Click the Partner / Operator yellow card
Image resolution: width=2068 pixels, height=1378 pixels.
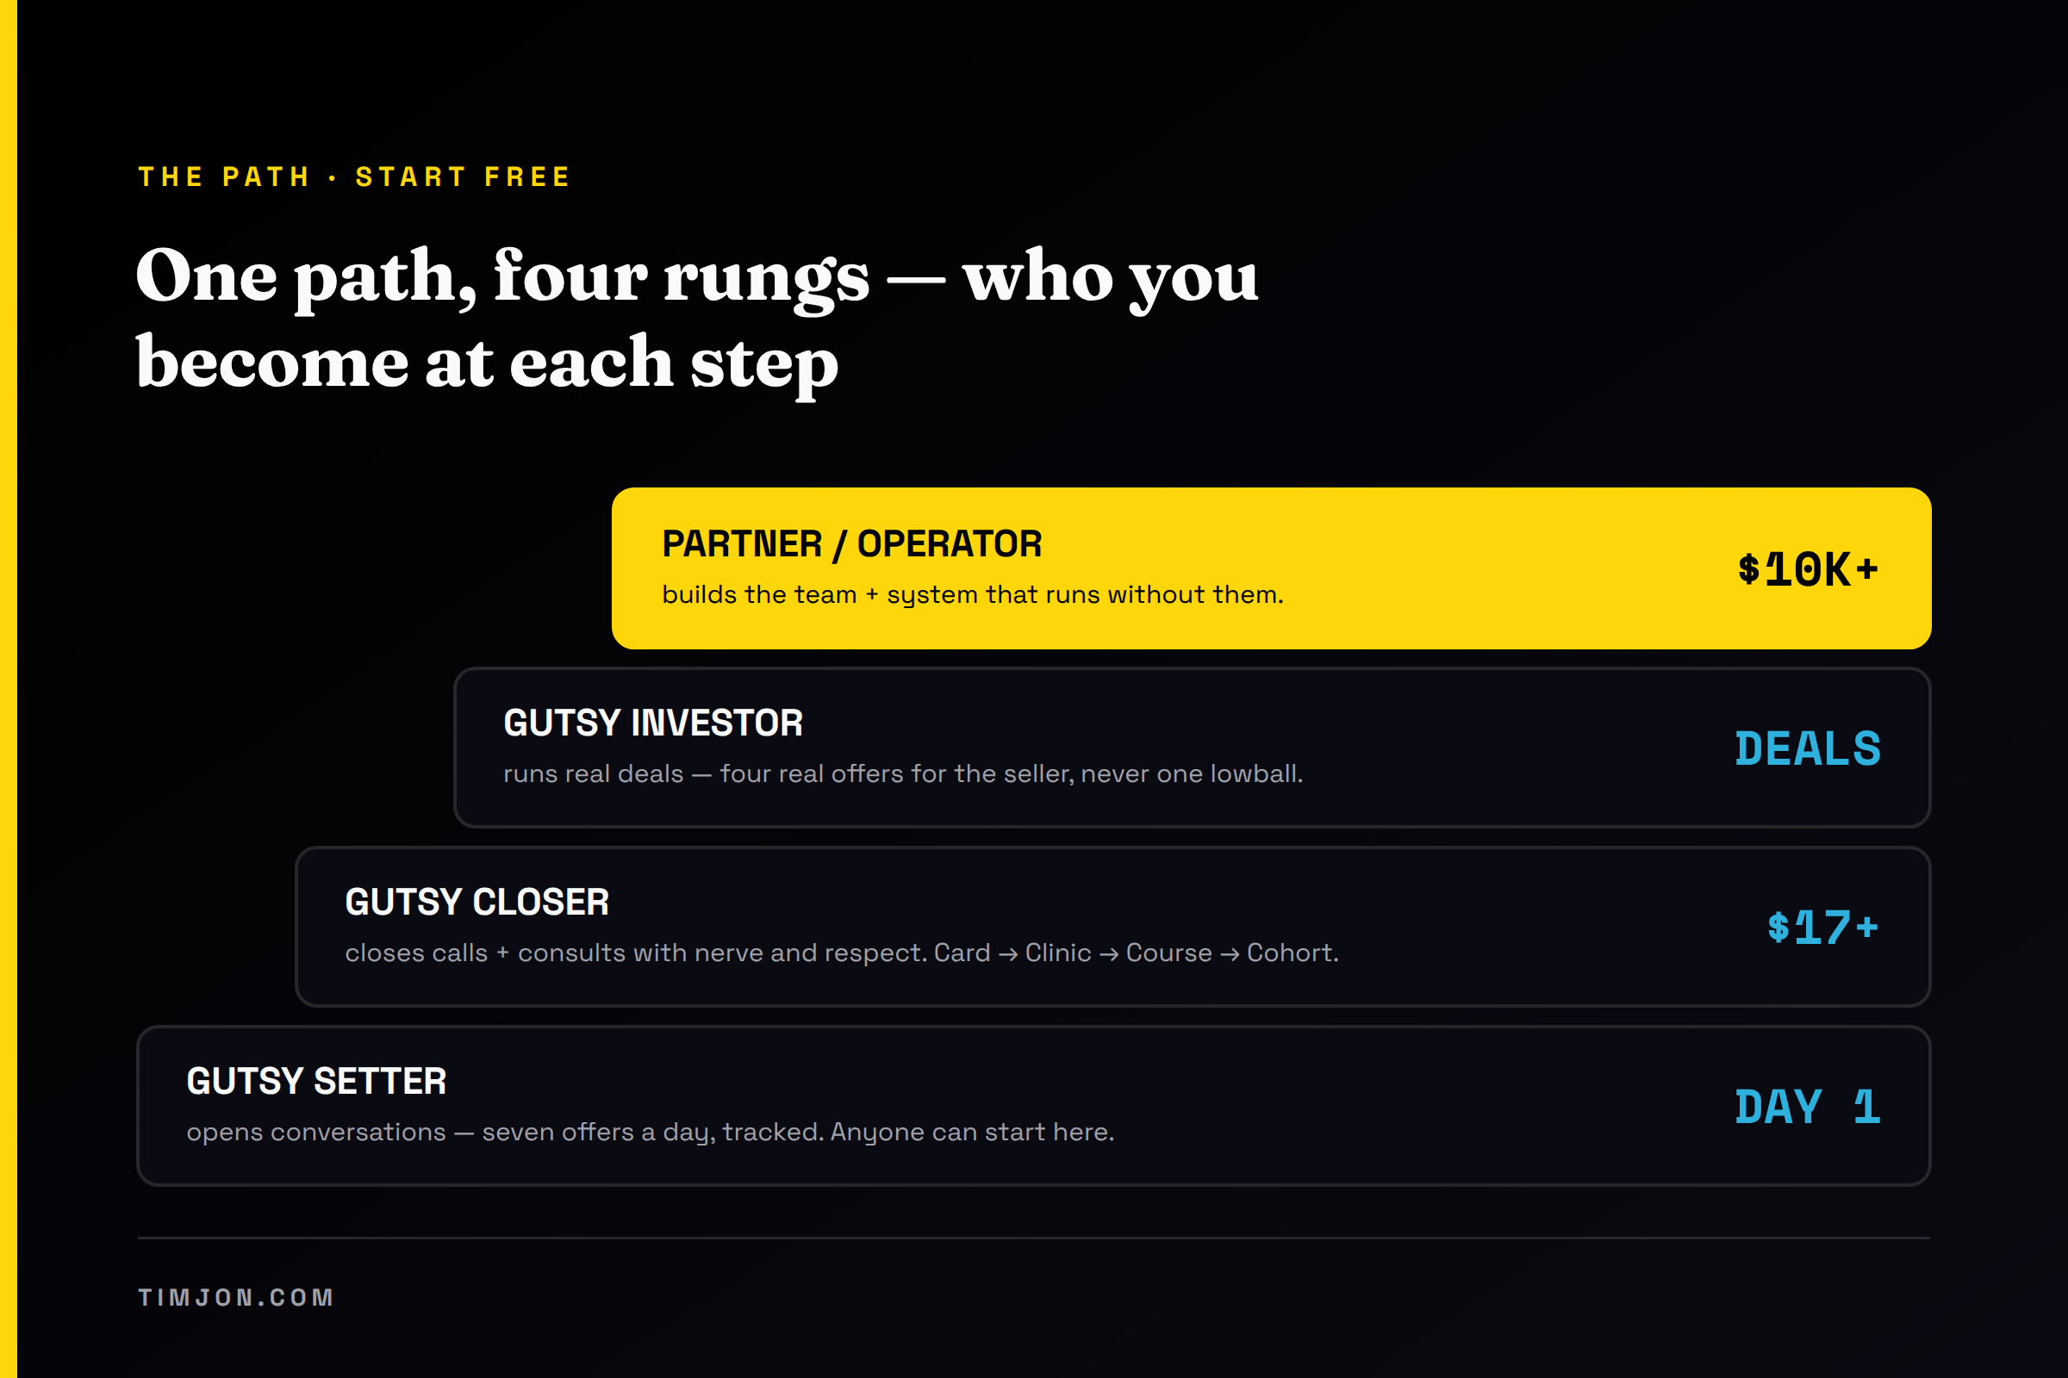pos(1272,568)
